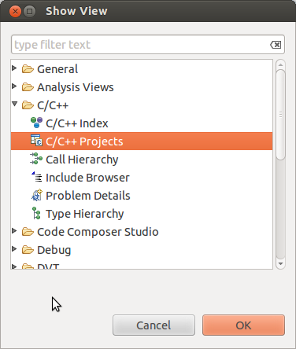
Task: Click the scrollbar down arrow
Action: pyautogui.click(x=280, y=263)
